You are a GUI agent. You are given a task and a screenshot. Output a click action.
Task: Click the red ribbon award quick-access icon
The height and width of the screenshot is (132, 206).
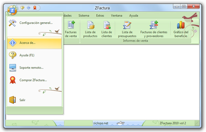pyautogui.click(x=35, y=8)
